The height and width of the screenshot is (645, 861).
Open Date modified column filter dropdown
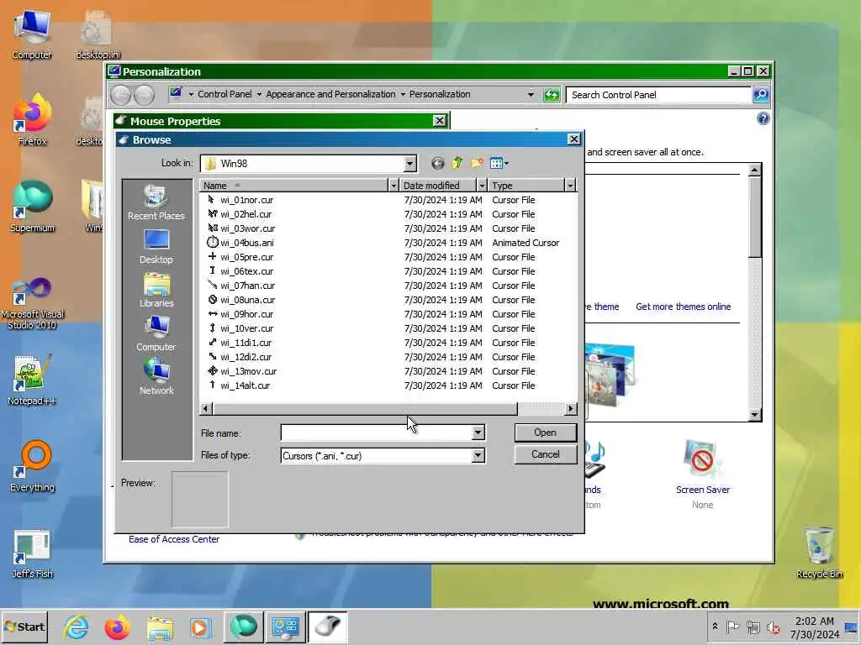[482, 186]
